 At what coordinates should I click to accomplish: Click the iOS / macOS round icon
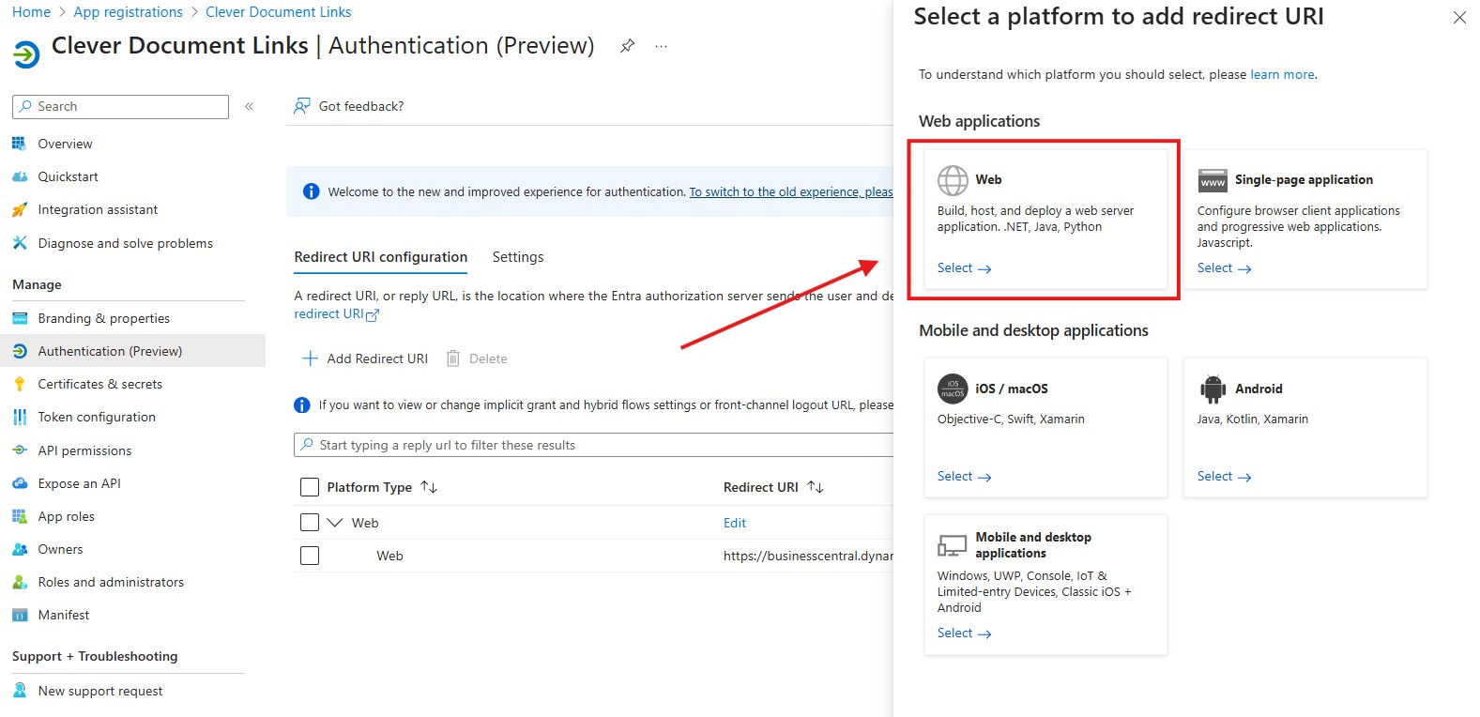(953, 389)
